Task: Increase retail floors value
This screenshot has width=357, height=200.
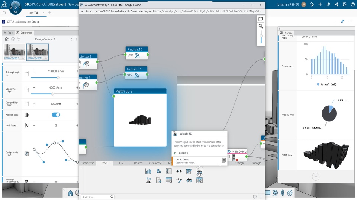Action: click(x=77, y=126)
